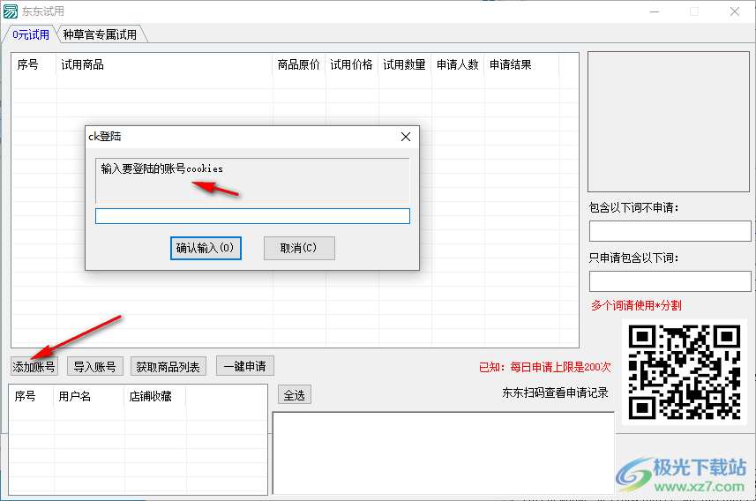Close the ck登陆 dialog with X

coord(406,137)
